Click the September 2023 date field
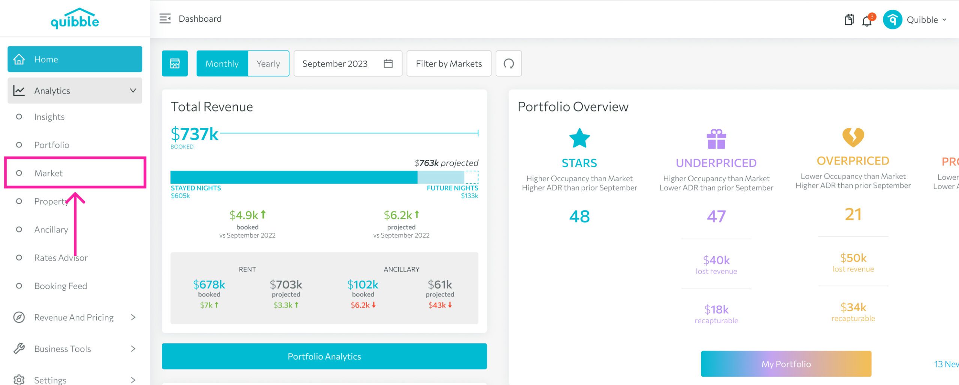The width and height of the screenshot is (959, 385). point(348,64)
